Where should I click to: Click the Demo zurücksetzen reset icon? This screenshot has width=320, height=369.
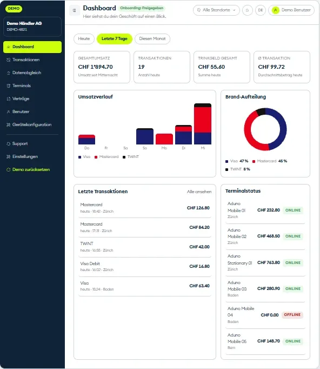(9, 170)
